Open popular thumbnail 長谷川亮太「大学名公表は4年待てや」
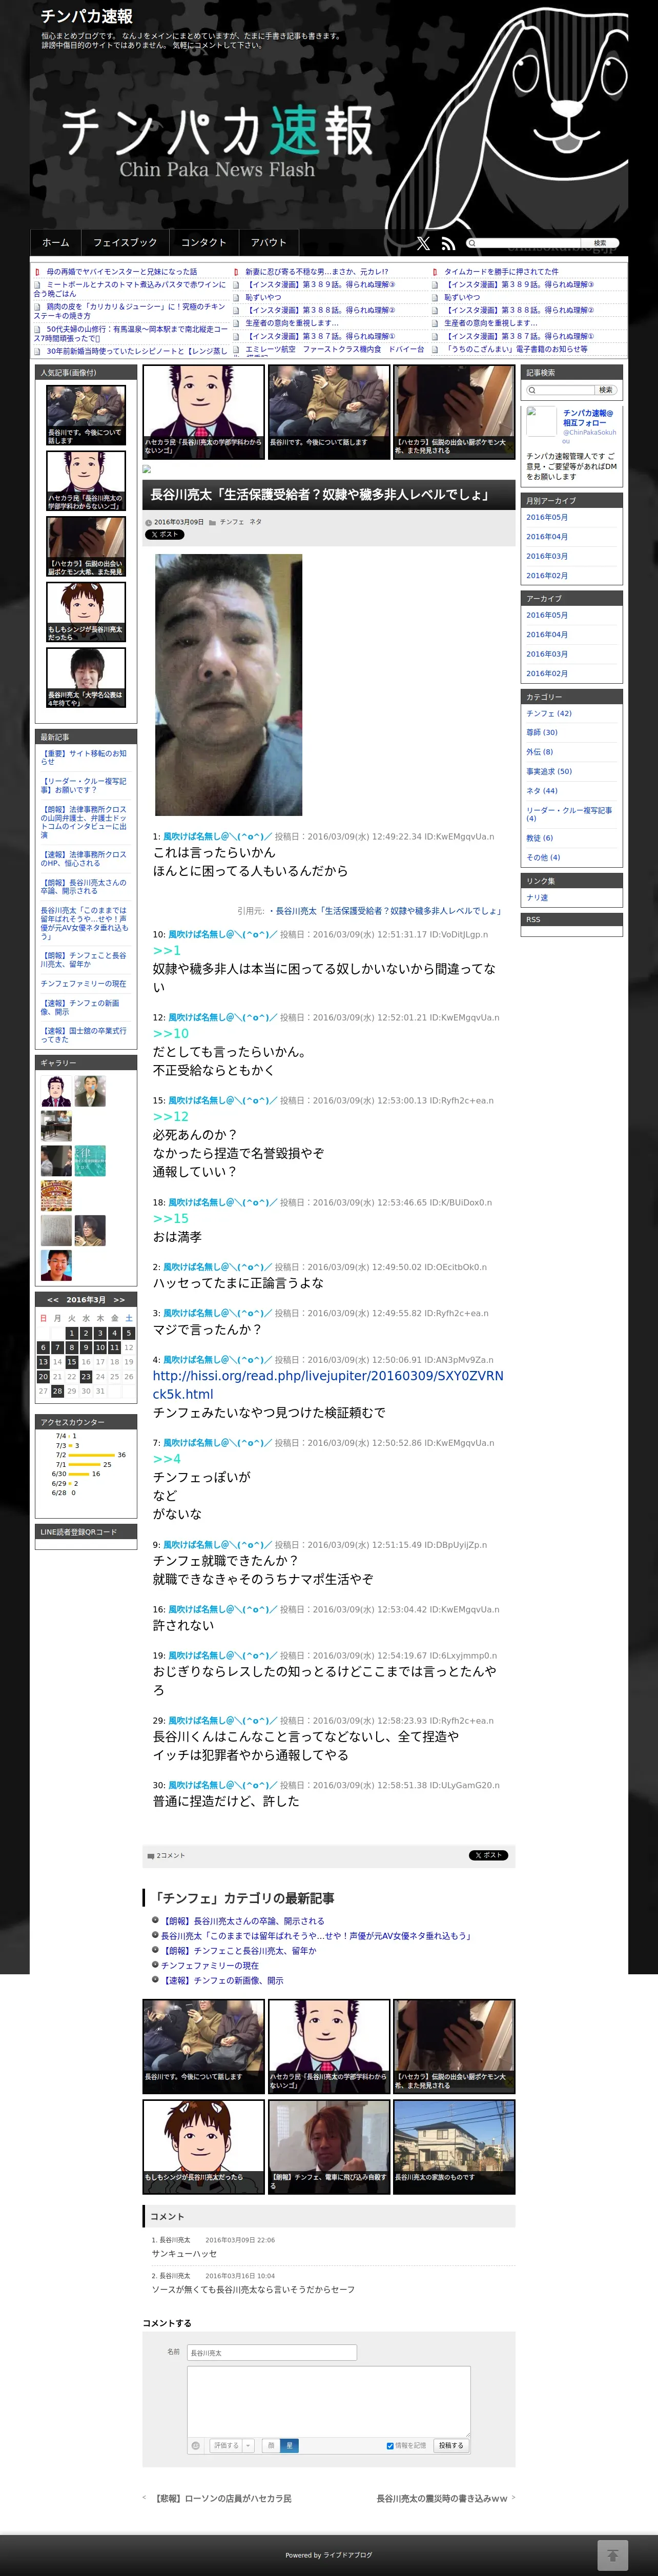The width and height of the screenshot is (658, 2576). point(86,677)
